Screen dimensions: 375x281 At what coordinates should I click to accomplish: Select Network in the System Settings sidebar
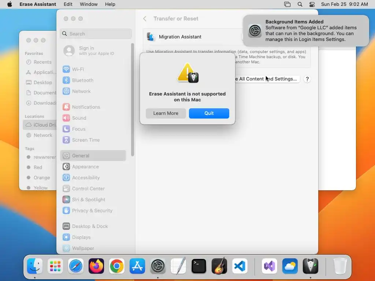(93, 91)
